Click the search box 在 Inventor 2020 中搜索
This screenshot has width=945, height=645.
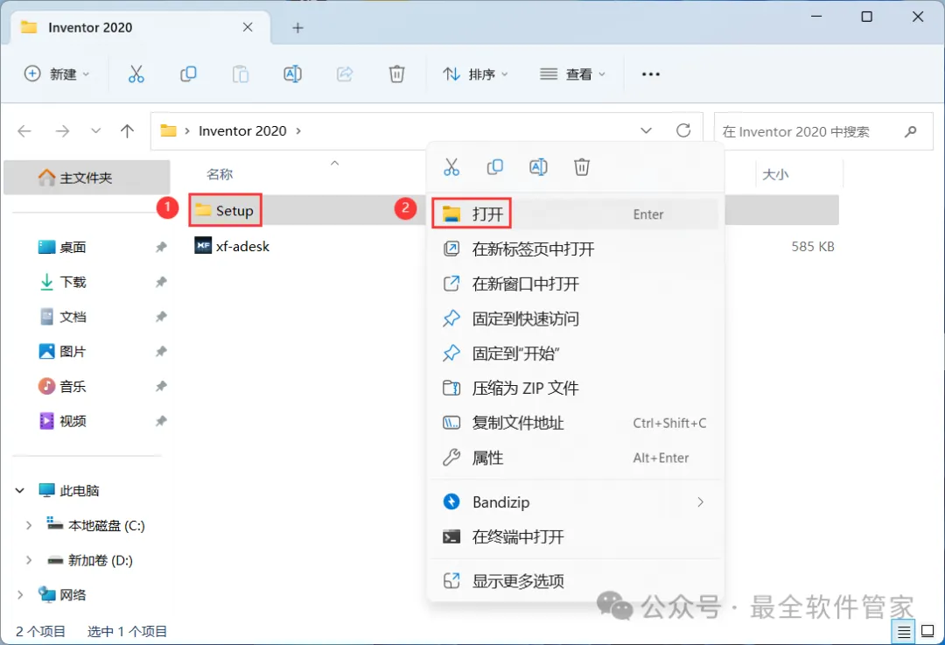823,130
